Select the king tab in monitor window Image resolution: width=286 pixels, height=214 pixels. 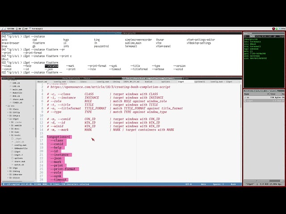pos(258,36)
